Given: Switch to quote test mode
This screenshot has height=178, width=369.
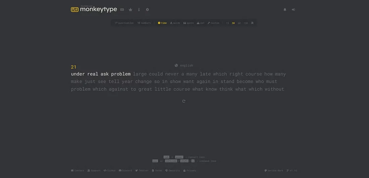Looking at the screenshot, I should click(189, 23).
